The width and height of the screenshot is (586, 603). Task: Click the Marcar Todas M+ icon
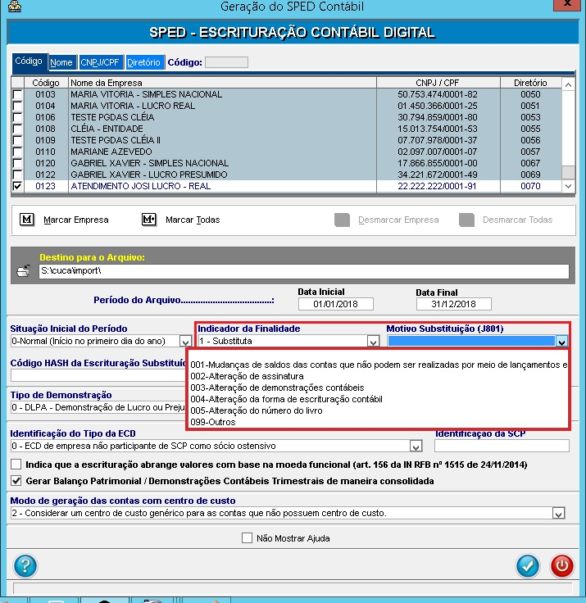149,220
